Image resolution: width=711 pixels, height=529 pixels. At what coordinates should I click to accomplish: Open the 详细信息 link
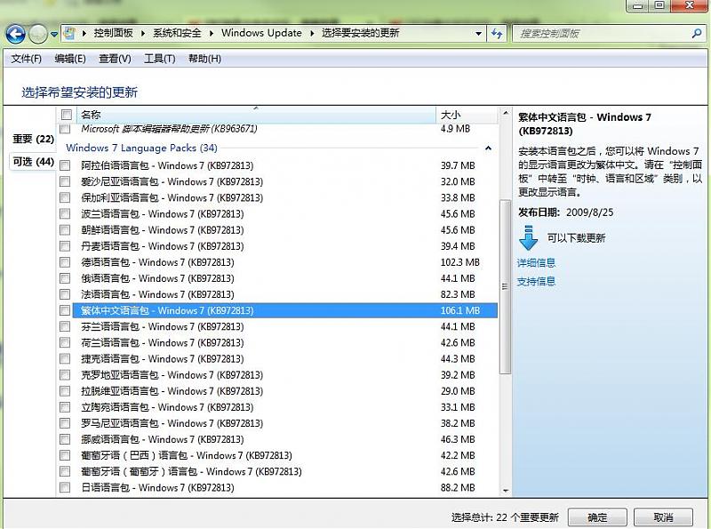click(x=536, y=262)
